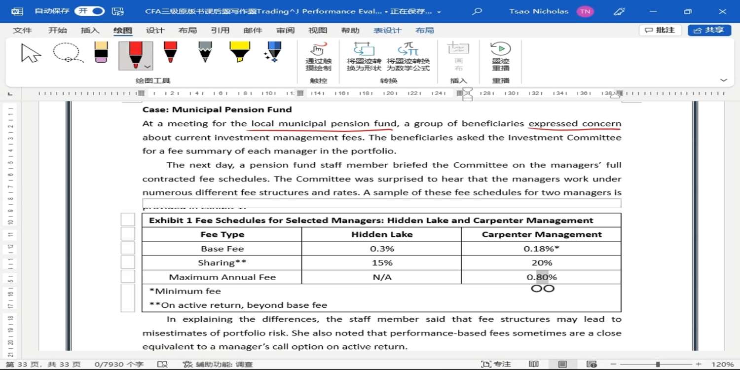Open zoom dialog via 120% level
This screenshot has height=370, width=740.
click(723, 364)
